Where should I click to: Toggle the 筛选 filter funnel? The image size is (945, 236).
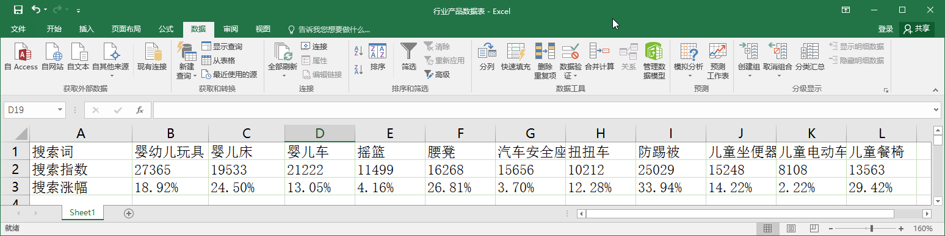(x=408, y=57)
